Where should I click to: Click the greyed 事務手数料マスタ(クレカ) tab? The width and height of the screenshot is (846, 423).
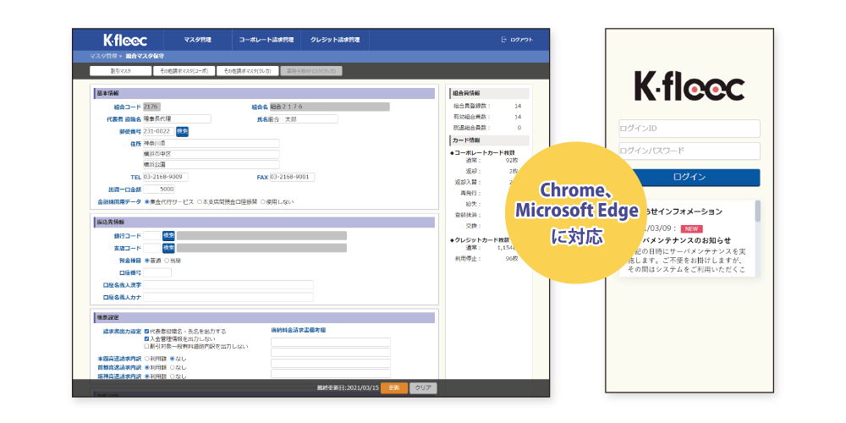[x=311, y=71]
